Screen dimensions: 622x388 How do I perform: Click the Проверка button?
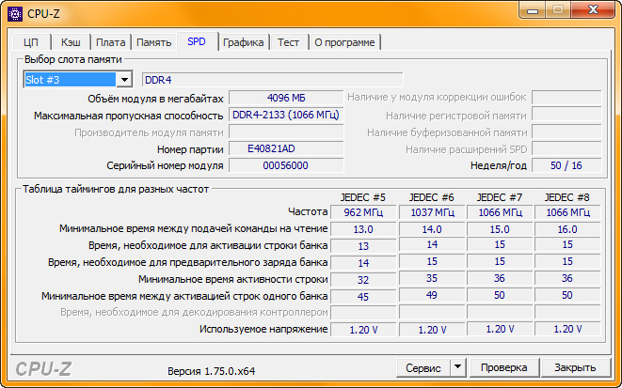tap(504, 368)
